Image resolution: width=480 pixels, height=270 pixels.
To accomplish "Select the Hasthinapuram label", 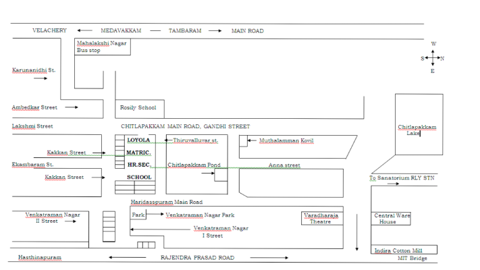I will pyautogui.click(x=40, y=257).
